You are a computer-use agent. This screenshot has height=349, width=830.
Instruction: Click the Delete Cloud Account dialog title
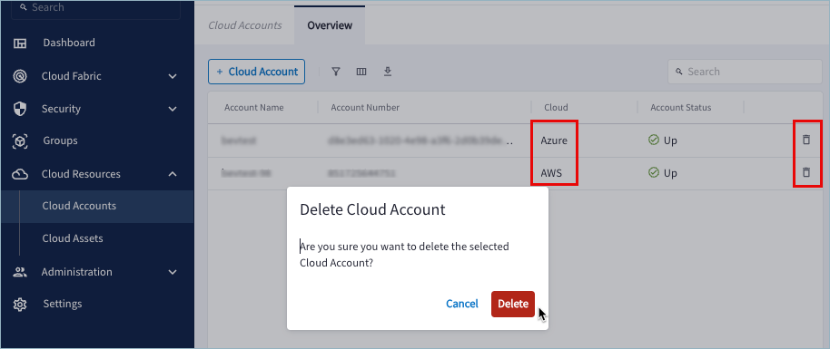tap(372, 210)
